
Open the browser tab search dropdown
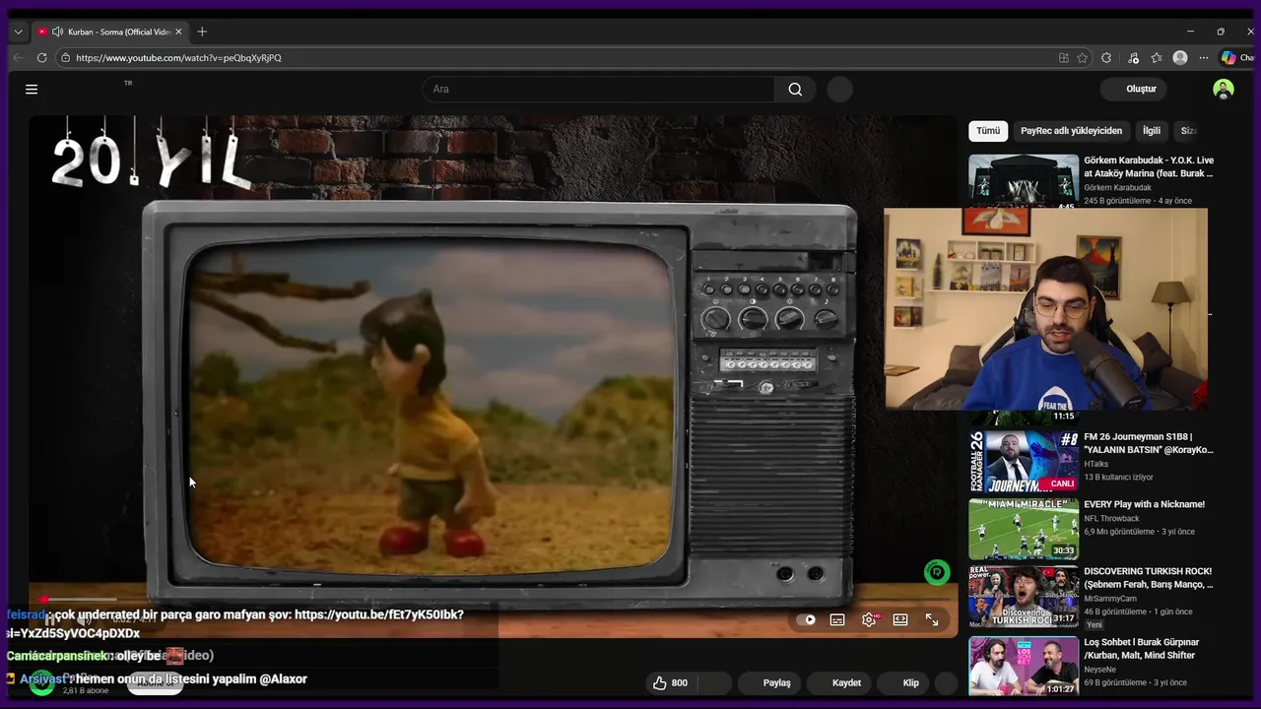[x=18, y=32]
